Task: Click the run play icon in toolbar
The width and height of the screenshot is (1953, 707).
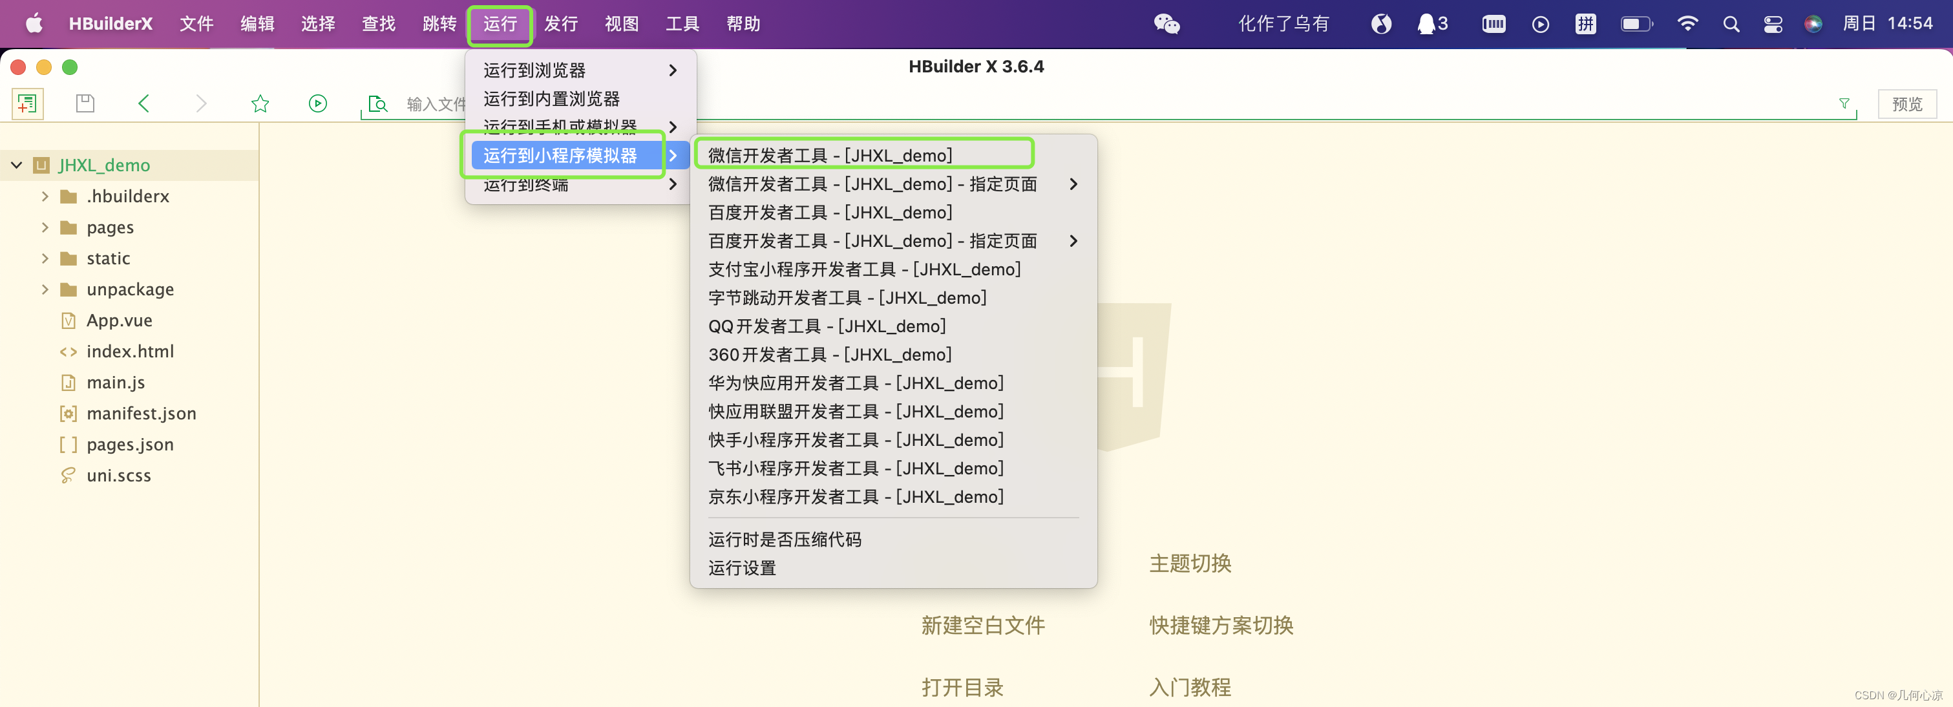Action: pyautogui.click(x=318, y=103)
